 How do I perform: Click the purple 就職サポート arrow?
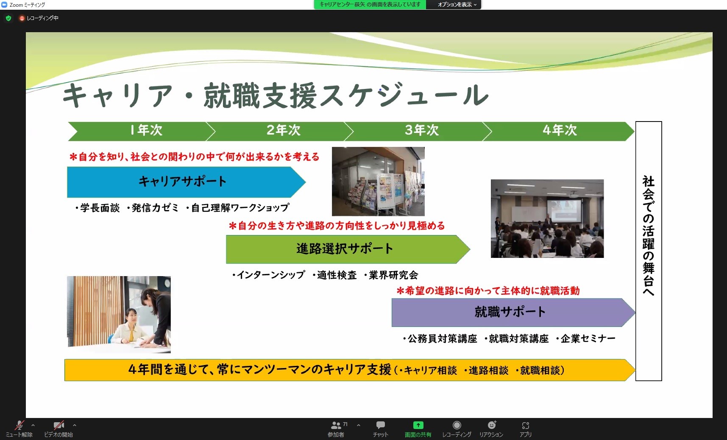tap(513, 313)
